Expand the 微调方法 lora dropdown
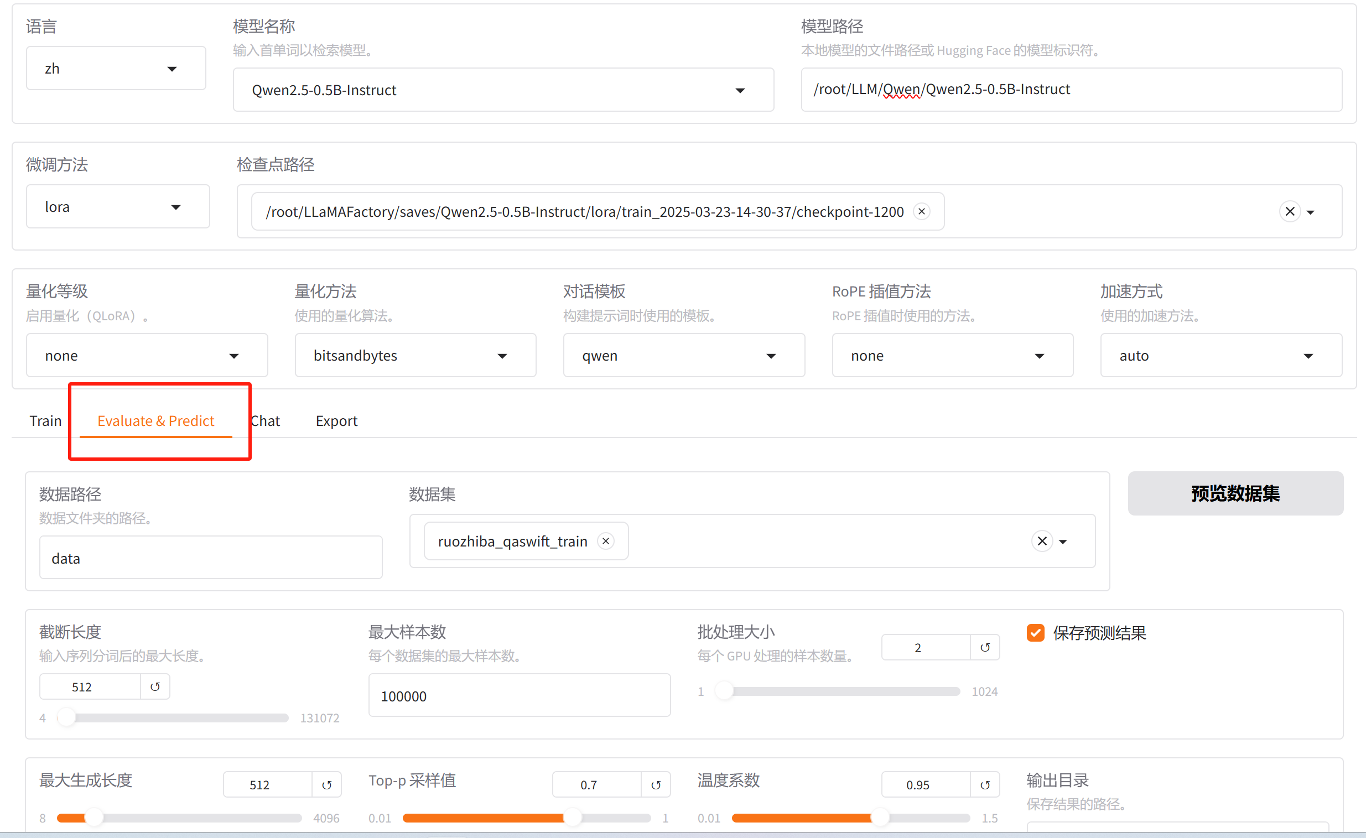The height and width of the screenshot is (838, 1366). click(117, 207)
